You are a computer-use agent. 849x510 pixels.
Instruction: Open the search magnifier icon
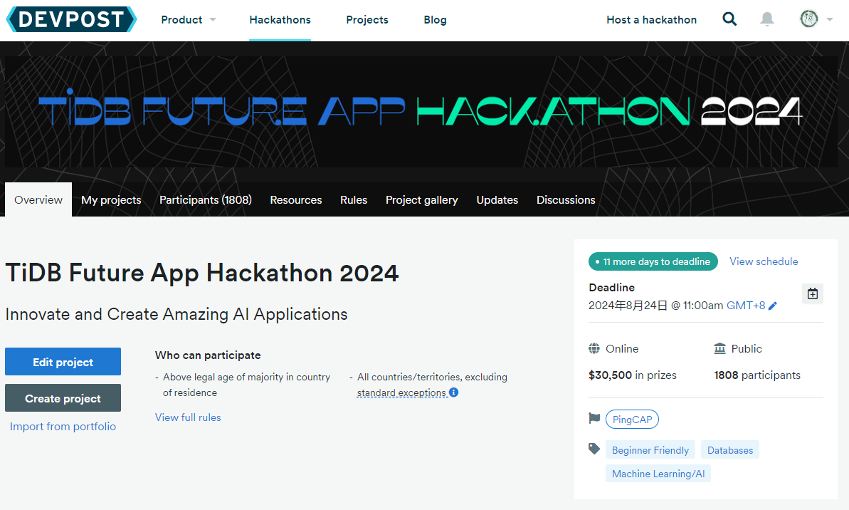tap(729, 19)
